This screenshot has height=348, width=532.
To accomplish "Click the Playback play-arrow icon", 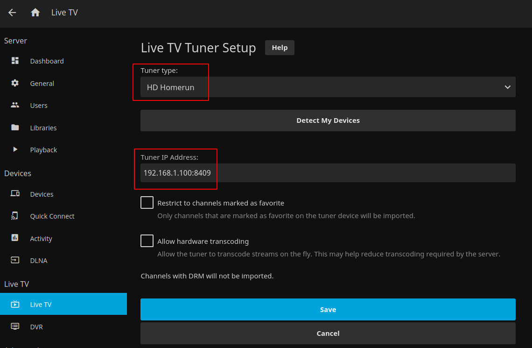I will click(15, 149).
